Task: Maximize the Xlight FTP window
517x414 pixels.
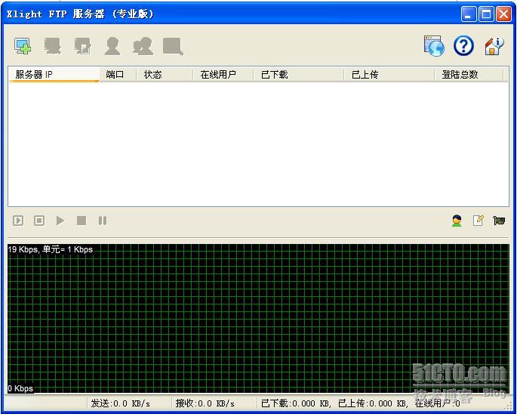Action: click(486, 14)
